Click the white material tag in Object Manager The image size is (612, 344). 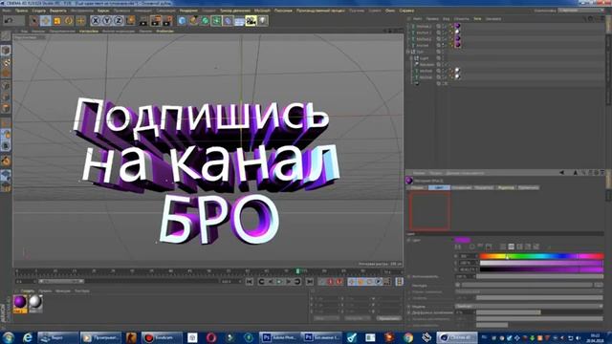pos(457,32)
